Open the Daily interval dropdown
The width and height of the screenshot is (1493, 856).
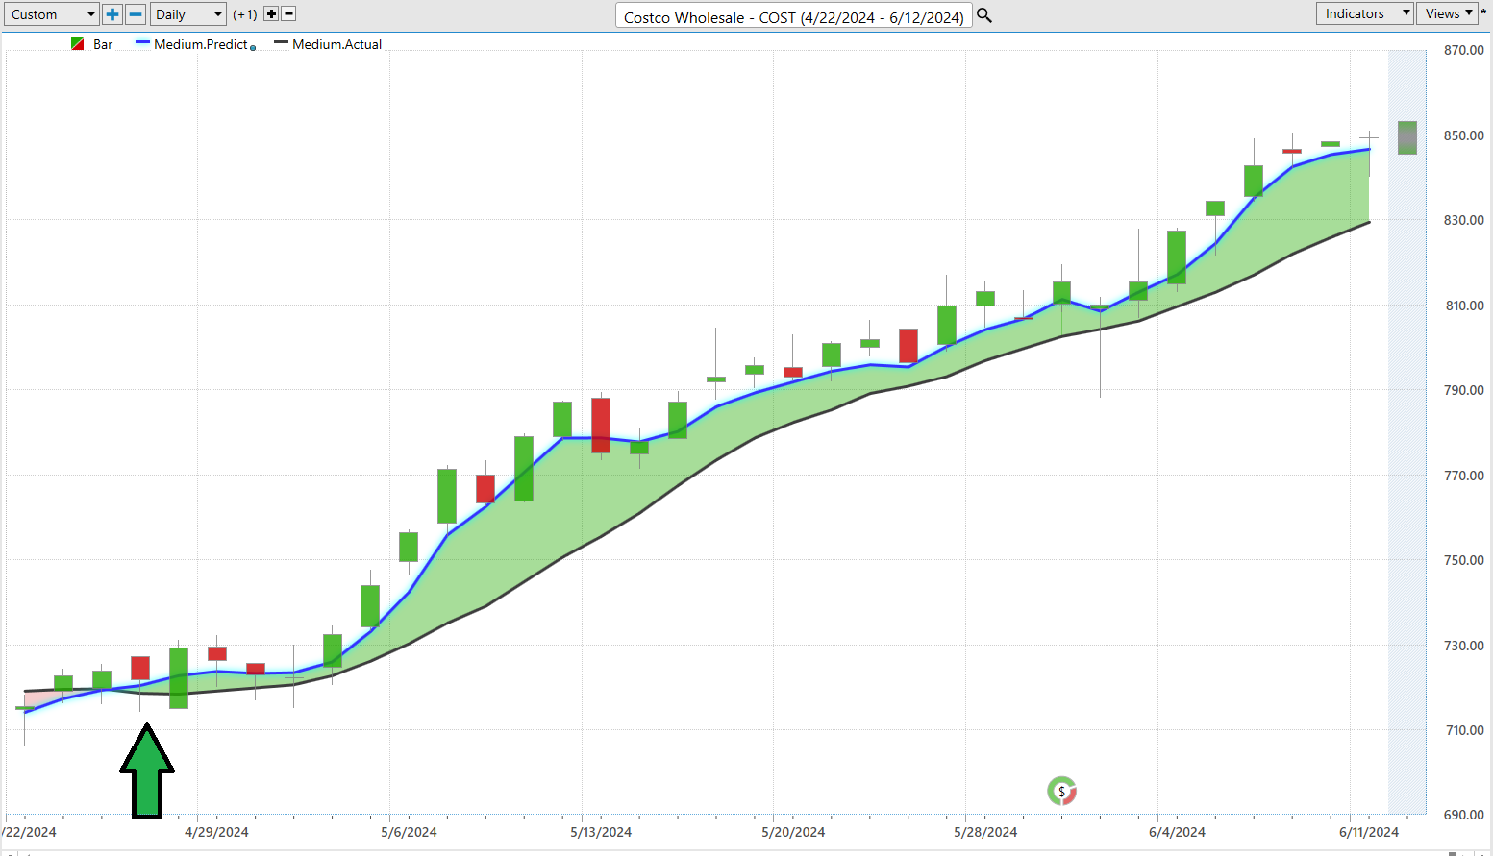(187, 14)
